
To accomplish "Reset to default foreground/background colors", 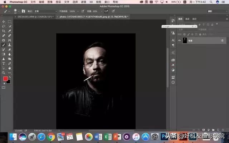I will 4,83.
